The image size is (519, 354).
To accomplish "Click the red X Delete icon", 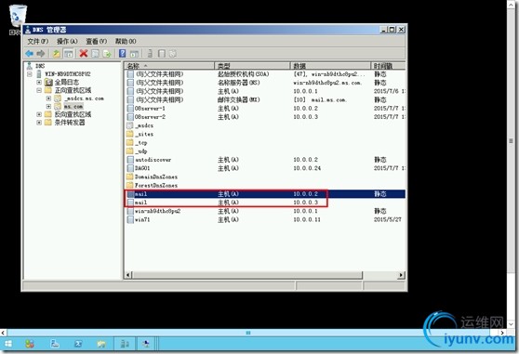I will 84,54.
